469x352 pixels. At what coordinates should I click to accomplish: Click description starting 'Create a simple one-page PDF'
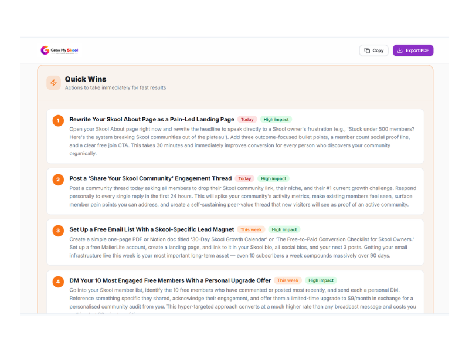(242, 248)
